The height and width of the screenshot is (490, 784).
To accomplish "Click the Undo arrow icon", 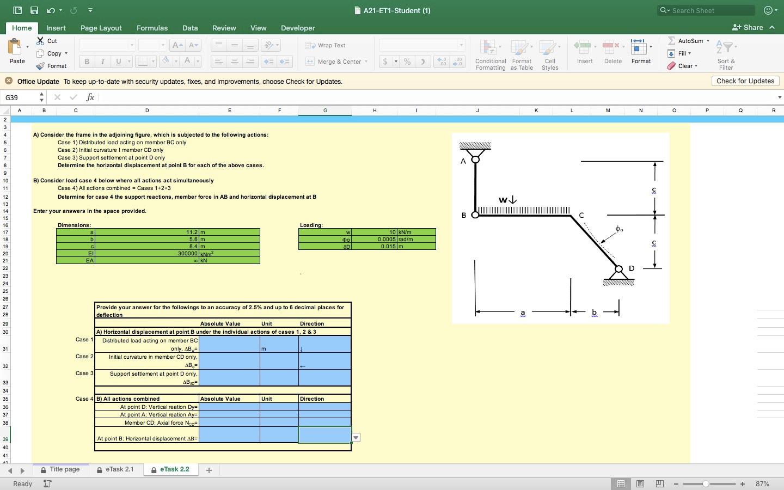I will pos(51,10).
